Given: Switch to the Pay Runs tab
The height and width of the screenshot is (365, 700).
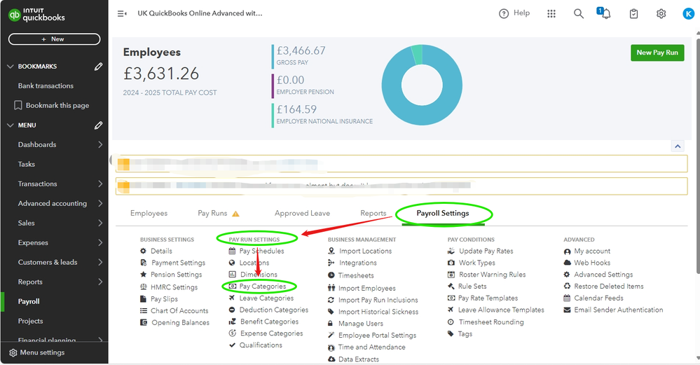Looking at the screenshot, I should click(x=213, y=214).
